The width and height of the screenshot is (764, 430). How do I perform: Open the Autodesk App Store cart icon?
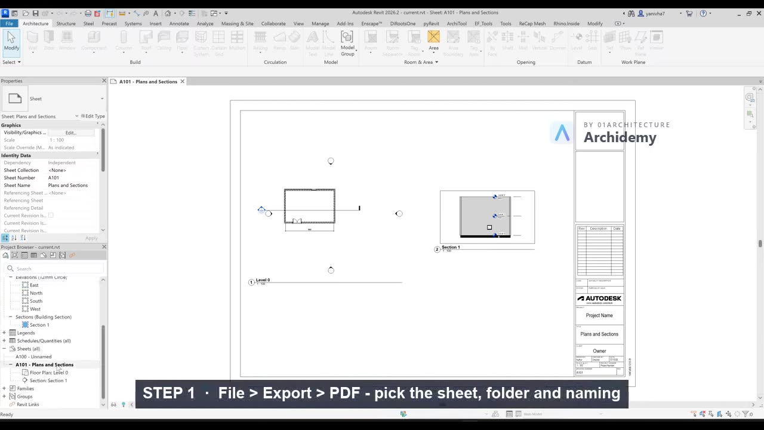pos(689,13)
